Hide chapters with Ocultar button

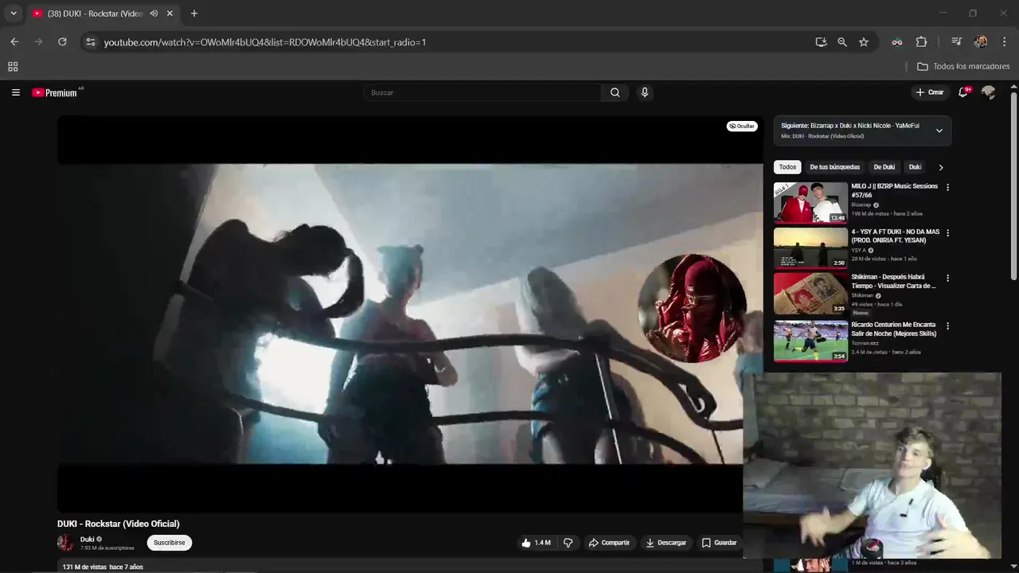741,126
